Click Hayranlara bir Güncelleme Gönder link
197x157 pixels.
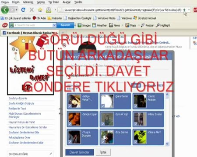[x=28, y=127]
